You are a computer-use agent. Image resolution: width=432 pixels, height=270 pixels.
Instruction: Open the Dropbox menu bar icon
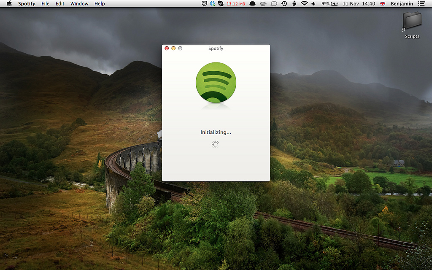(213, 3)
